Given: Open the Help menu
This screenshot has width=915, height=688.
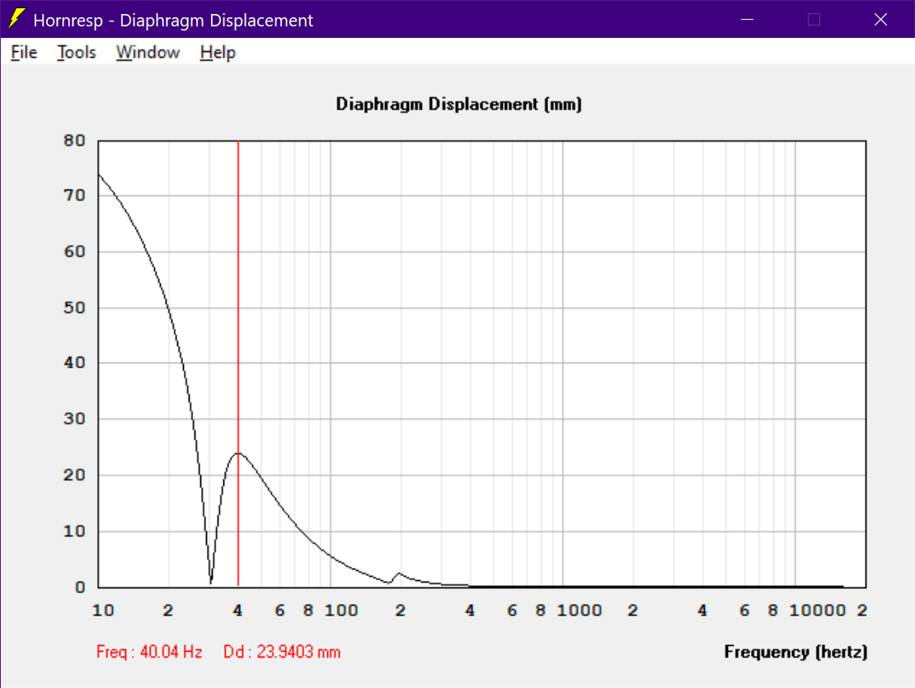Looking at the screenshot, I should tap(218, 53).
